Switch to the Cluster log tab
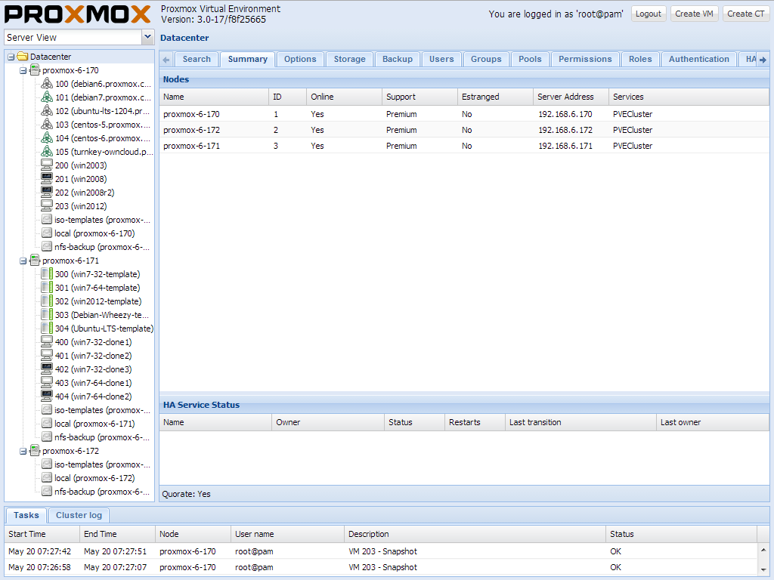Screen dimensions: 774x580 coord(79,515)
